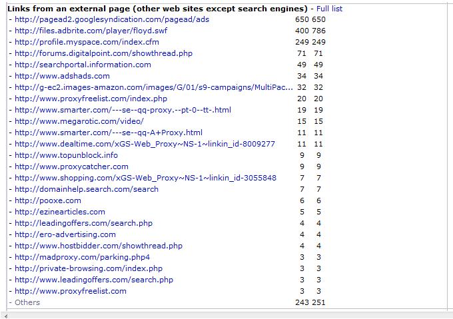
Task: Open the www.proxycatcher.com link
Action: click(71, 166)
